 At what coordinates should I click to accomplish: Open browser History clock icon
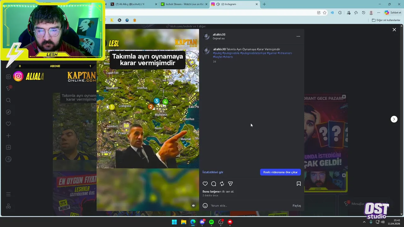364,13
